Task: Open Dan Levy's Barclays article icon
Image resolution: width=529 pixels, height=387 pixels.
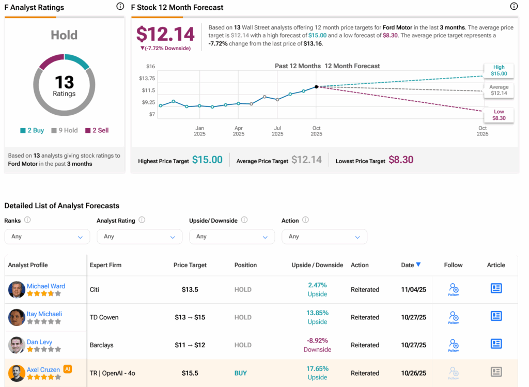Action: (x=496, y=344)
